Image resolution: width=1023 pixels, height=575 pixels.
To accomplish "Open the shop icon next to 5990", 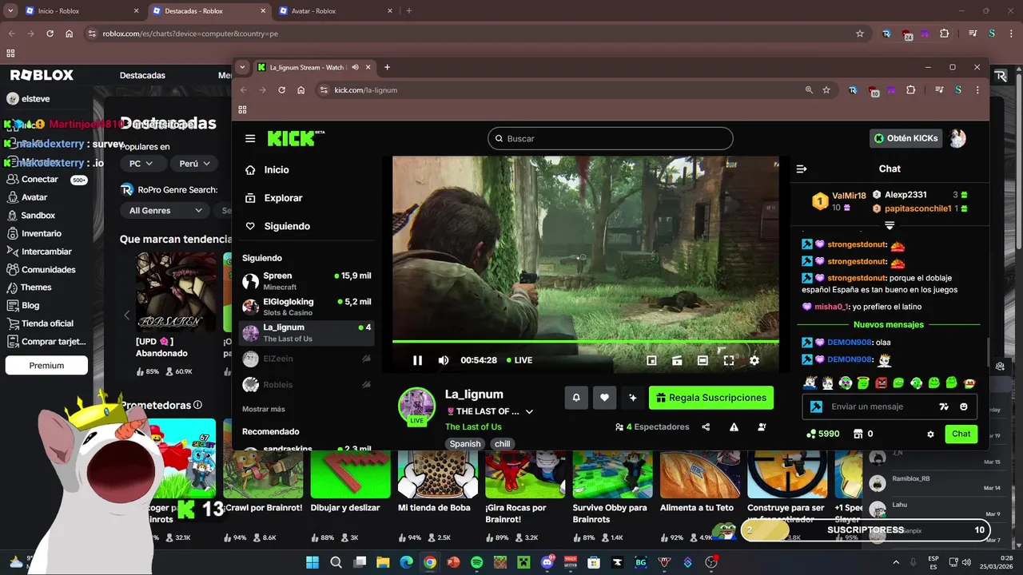I will [x=858, y=434].
